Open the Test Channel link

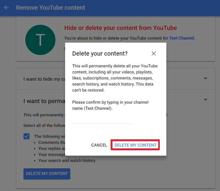[x=181, y=38]
